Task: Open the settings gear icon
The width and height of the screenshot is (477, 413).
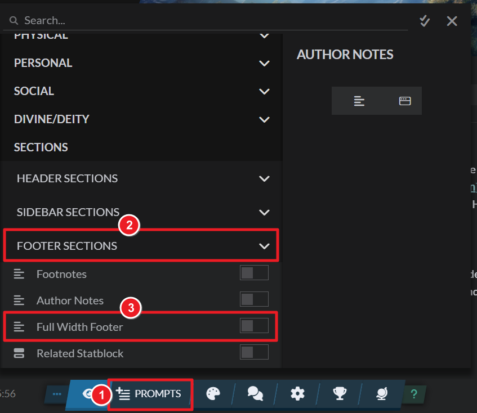Action: [297, 394]
